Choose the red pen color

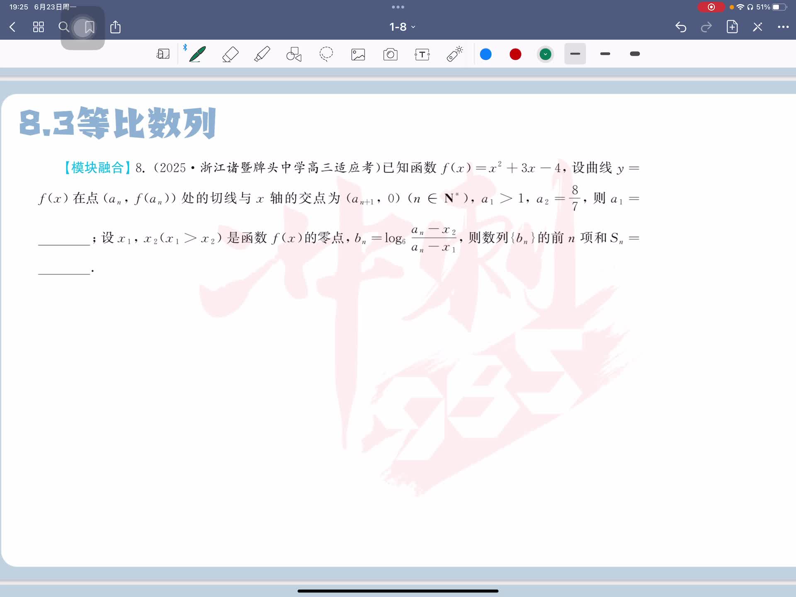[515, 54]
